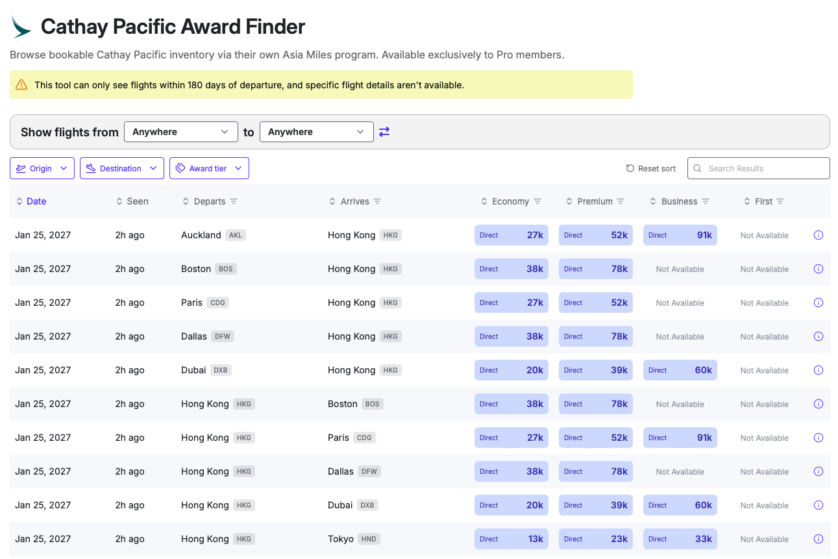Select Business 91k for Hong Kong to Paris
This screenshot has height=559, width=838.
(680, 438)
